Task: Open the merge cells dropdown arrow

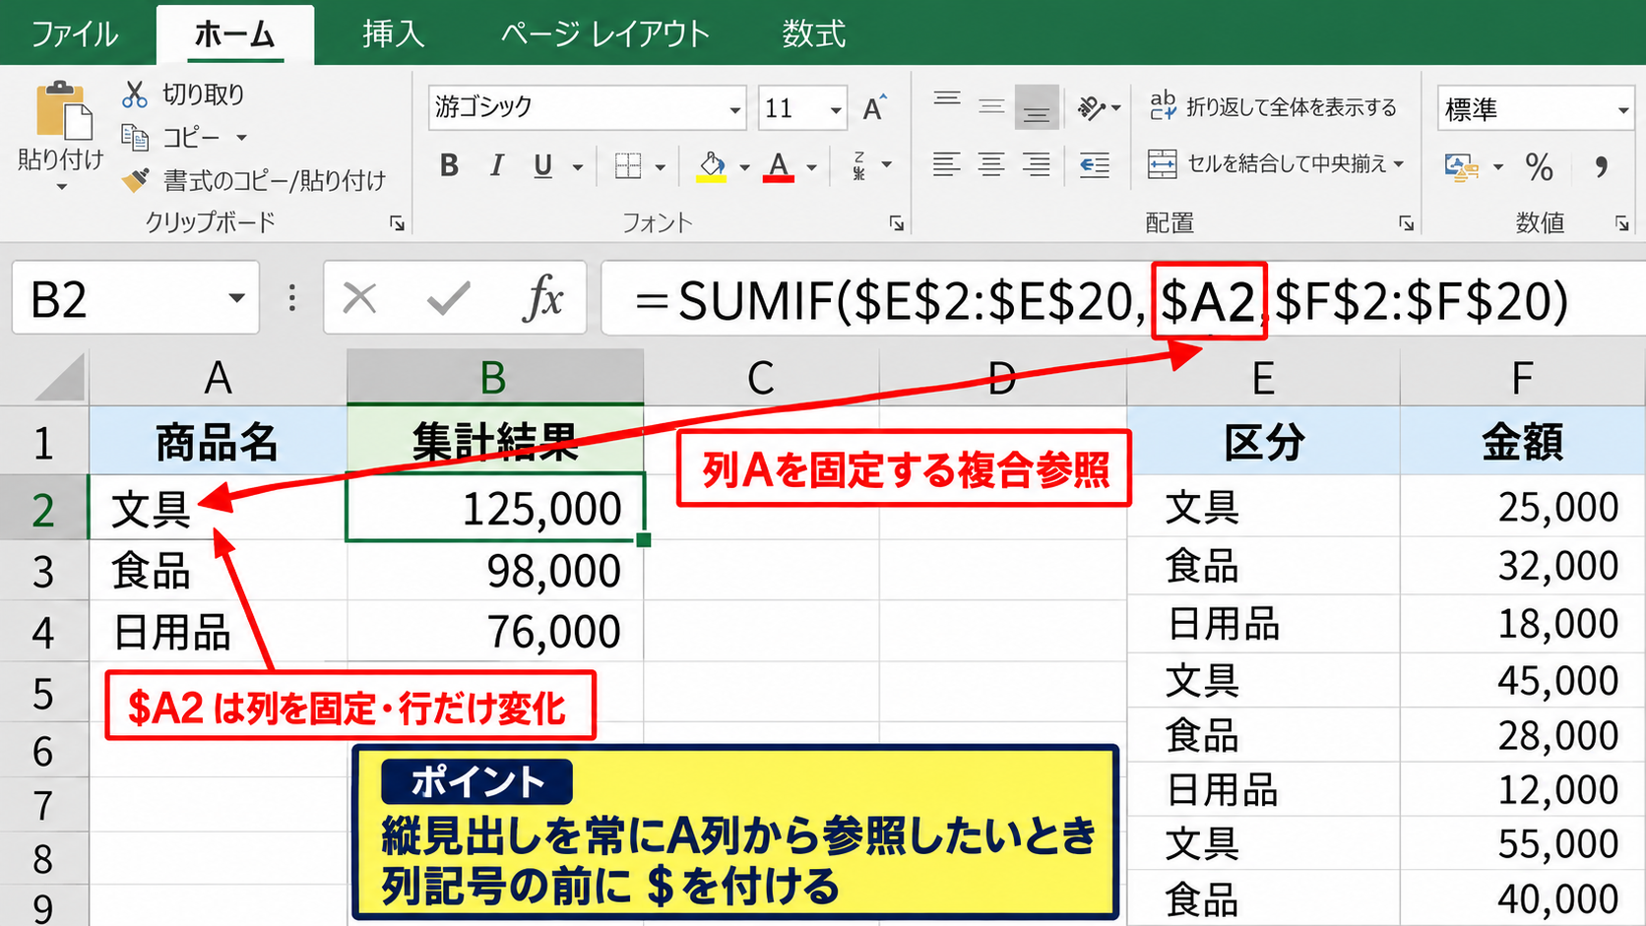Action: point(1399,163)
